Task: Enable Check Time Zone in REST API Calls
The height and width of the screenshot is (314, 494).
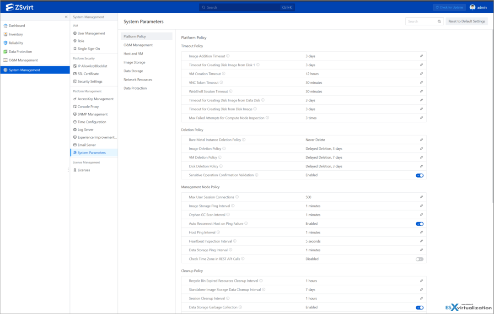Action: click(419, 259)
